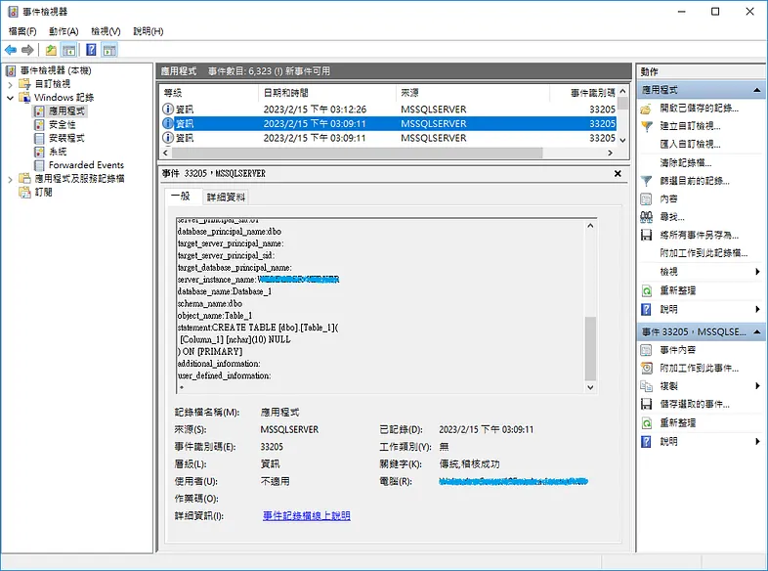768x571 pixels.
Task: Open the 檢視 submenu arrow in actions
Action: coord(757,272)
